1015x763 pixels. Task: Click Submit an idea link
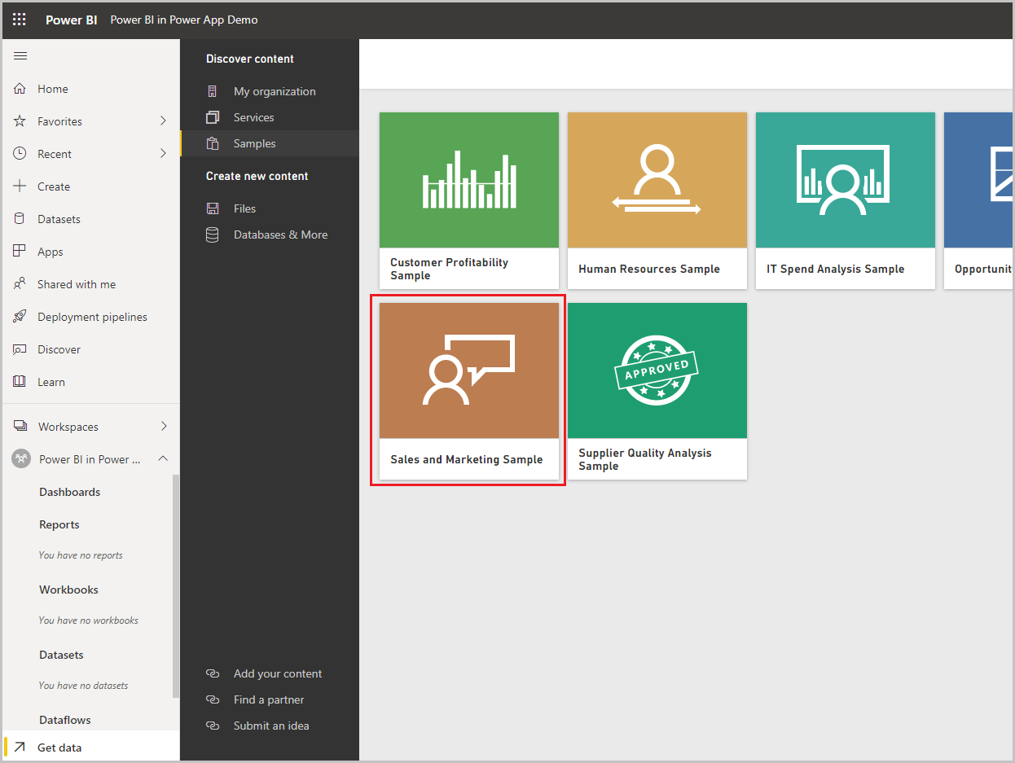[271, 726]
